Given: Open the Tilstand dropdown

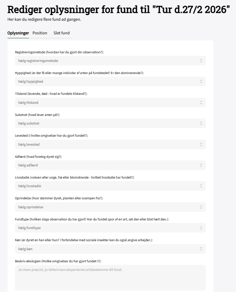Looking at the screenshot, I should [x=110, y=103].
